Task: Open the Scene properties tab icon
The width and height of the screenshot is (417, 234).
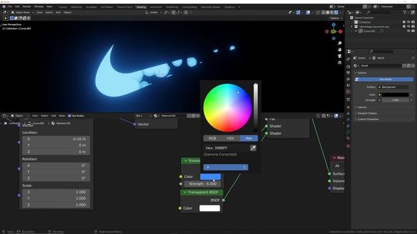Action: coord(348,85)
